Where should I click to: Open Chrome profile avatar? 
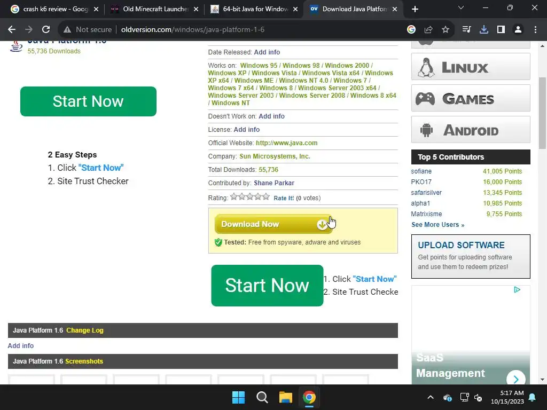coord(518,30)
